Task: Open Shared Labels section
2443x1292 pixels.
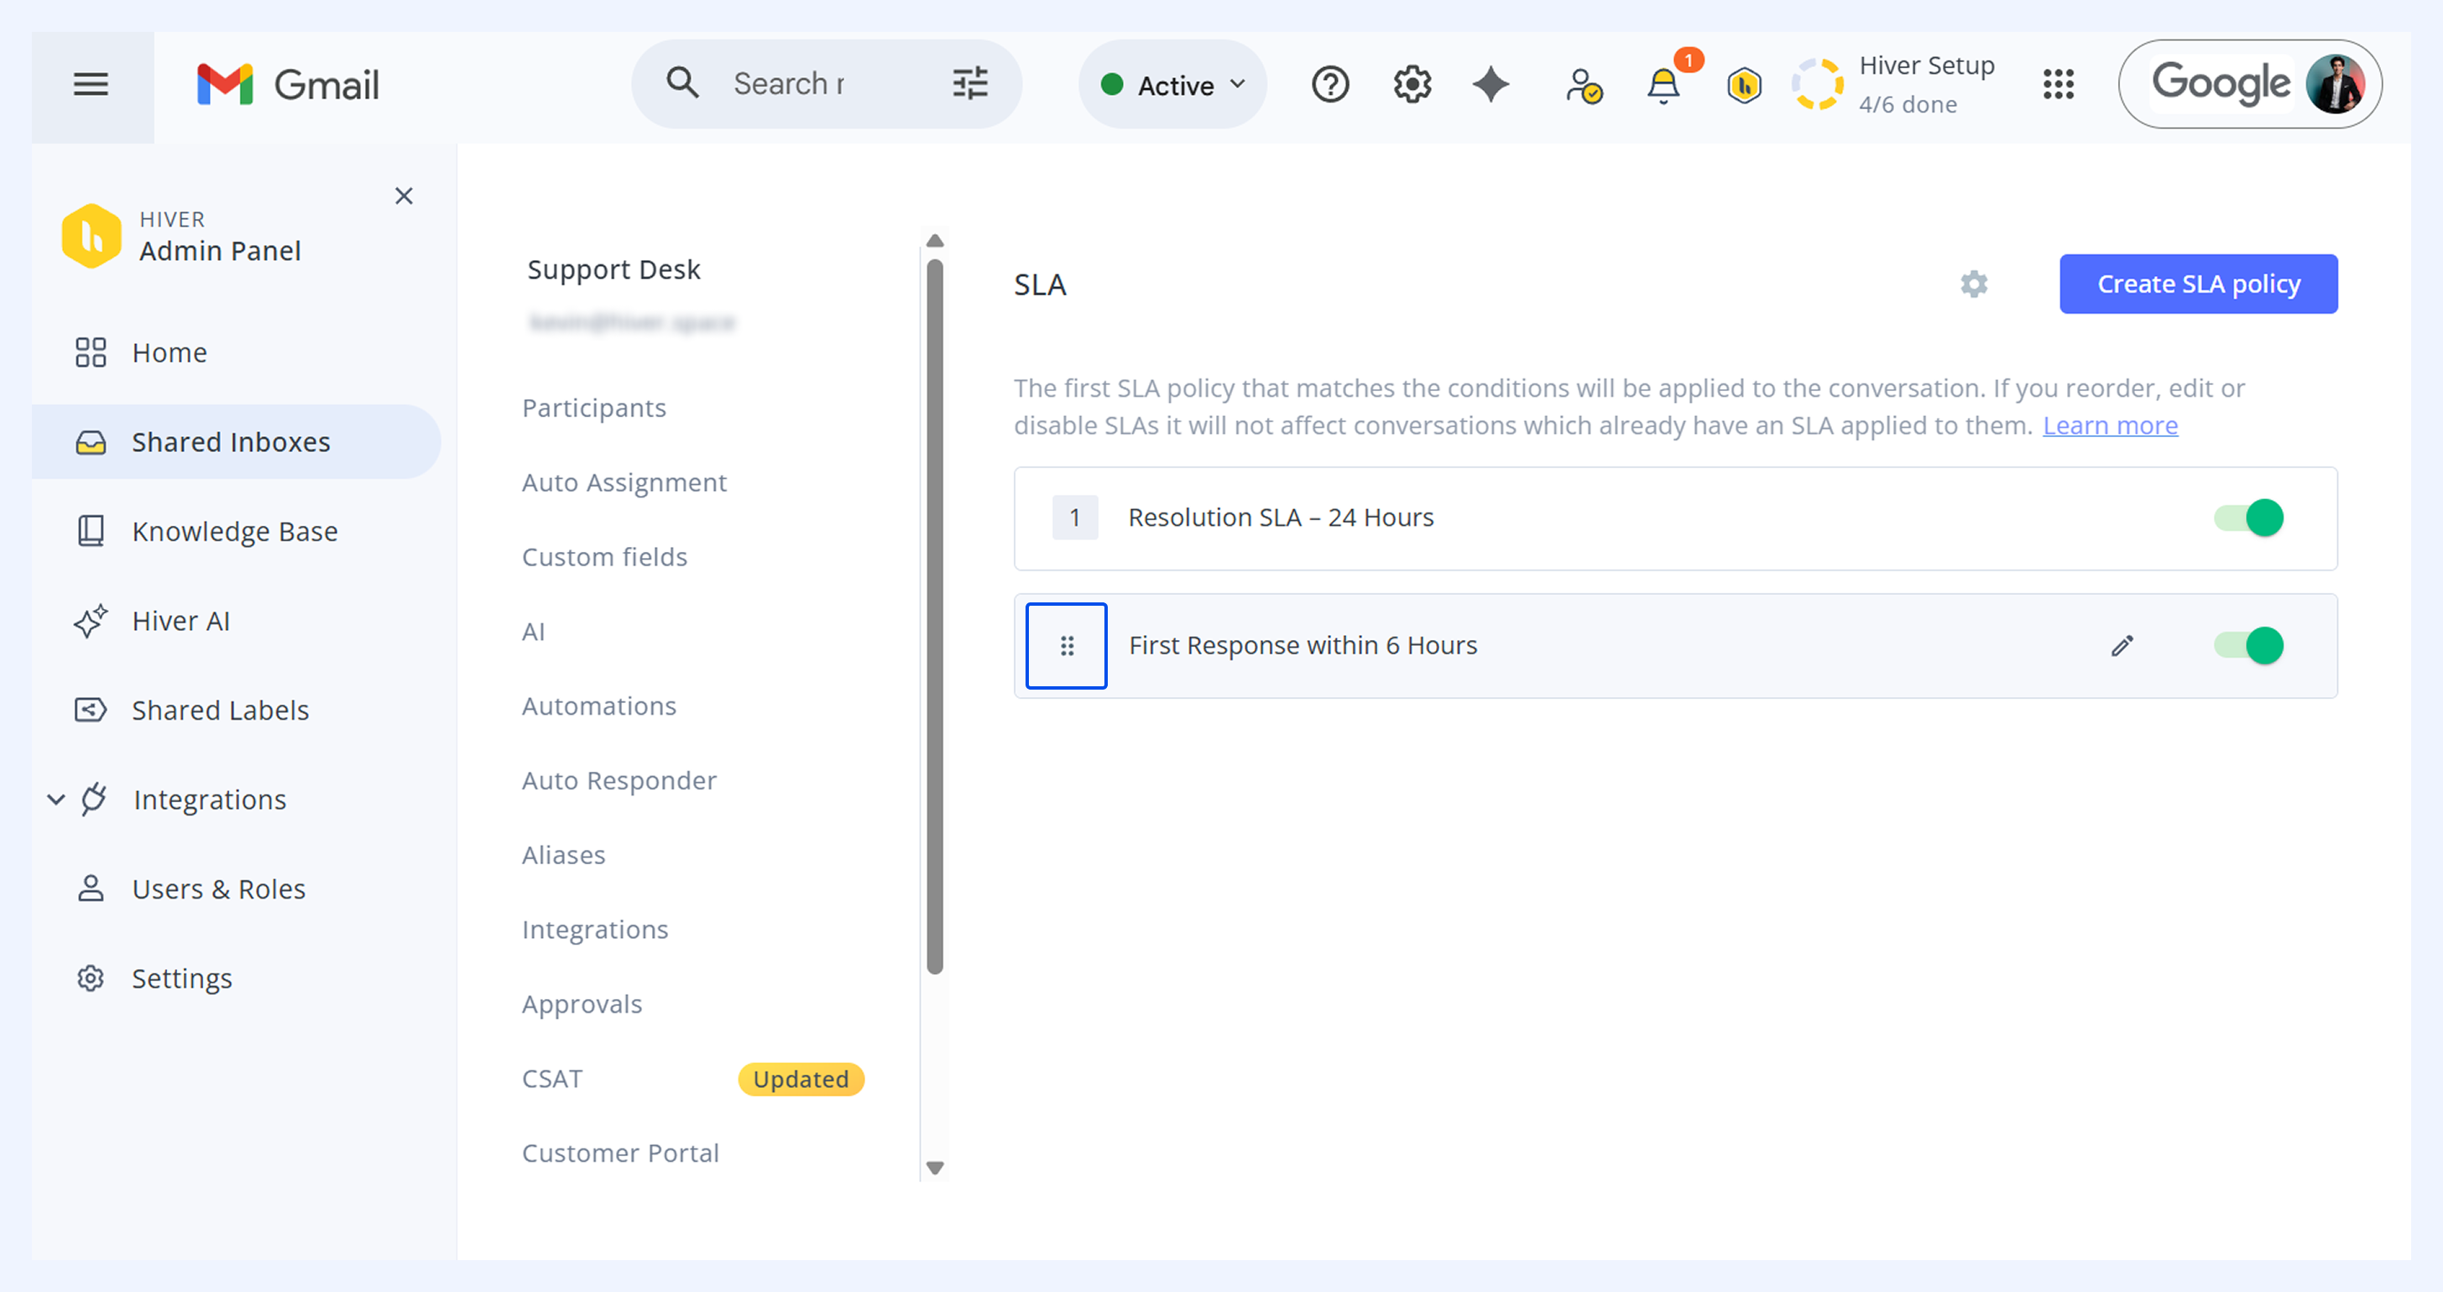Action: pos(220,710)
